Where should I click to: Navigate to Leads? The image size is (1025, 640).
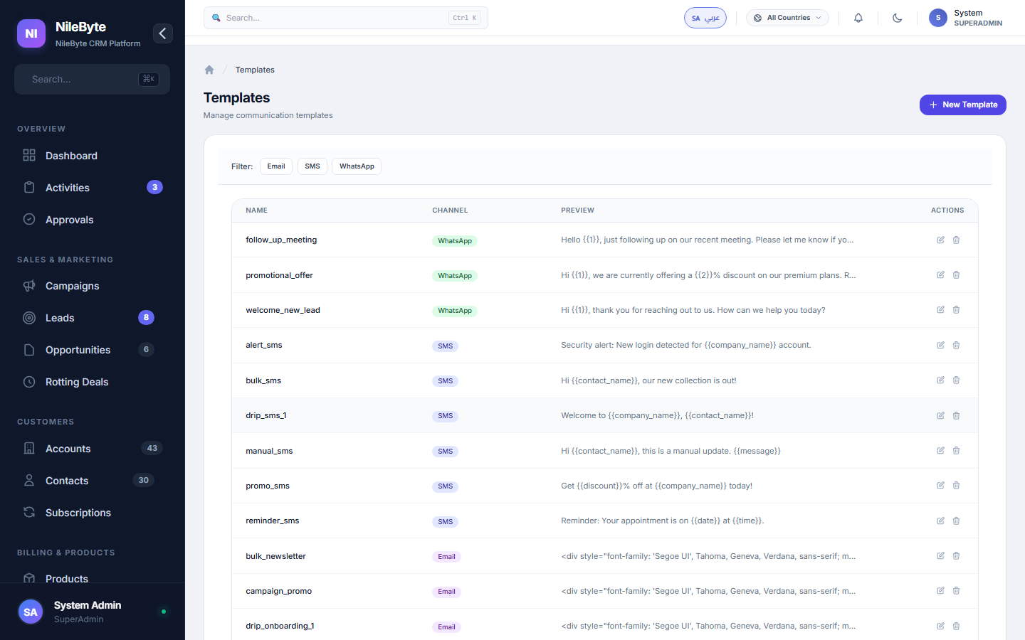pos(93,318)
